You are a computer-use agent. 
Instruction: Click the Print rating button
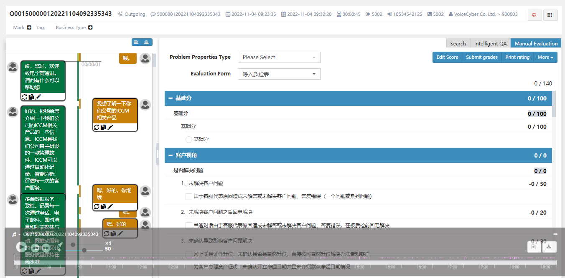pos(517,57)
